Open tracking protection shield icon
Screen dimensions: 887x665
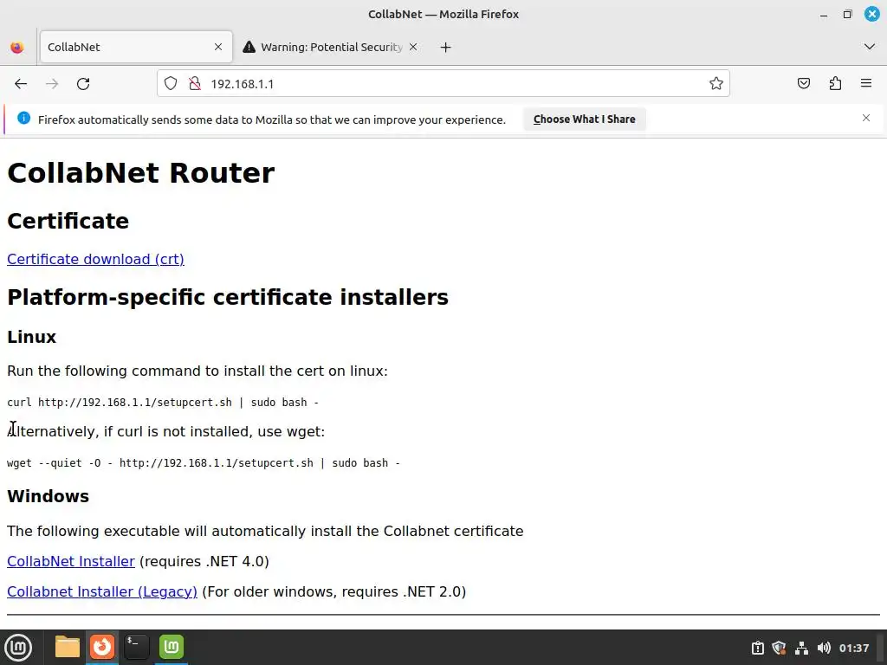(x=171, y=84)
